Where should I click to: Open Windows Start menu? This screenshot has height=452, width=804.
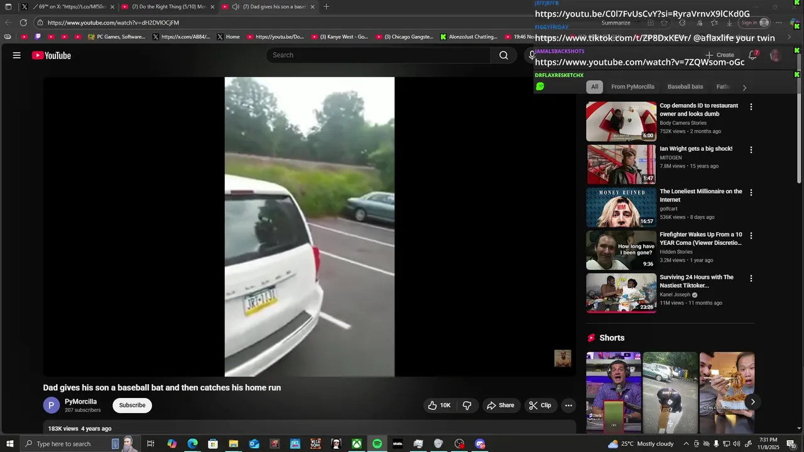(x=9, y=444)
